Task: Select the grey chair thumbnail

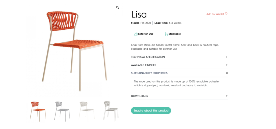Action: coord(62,110)
